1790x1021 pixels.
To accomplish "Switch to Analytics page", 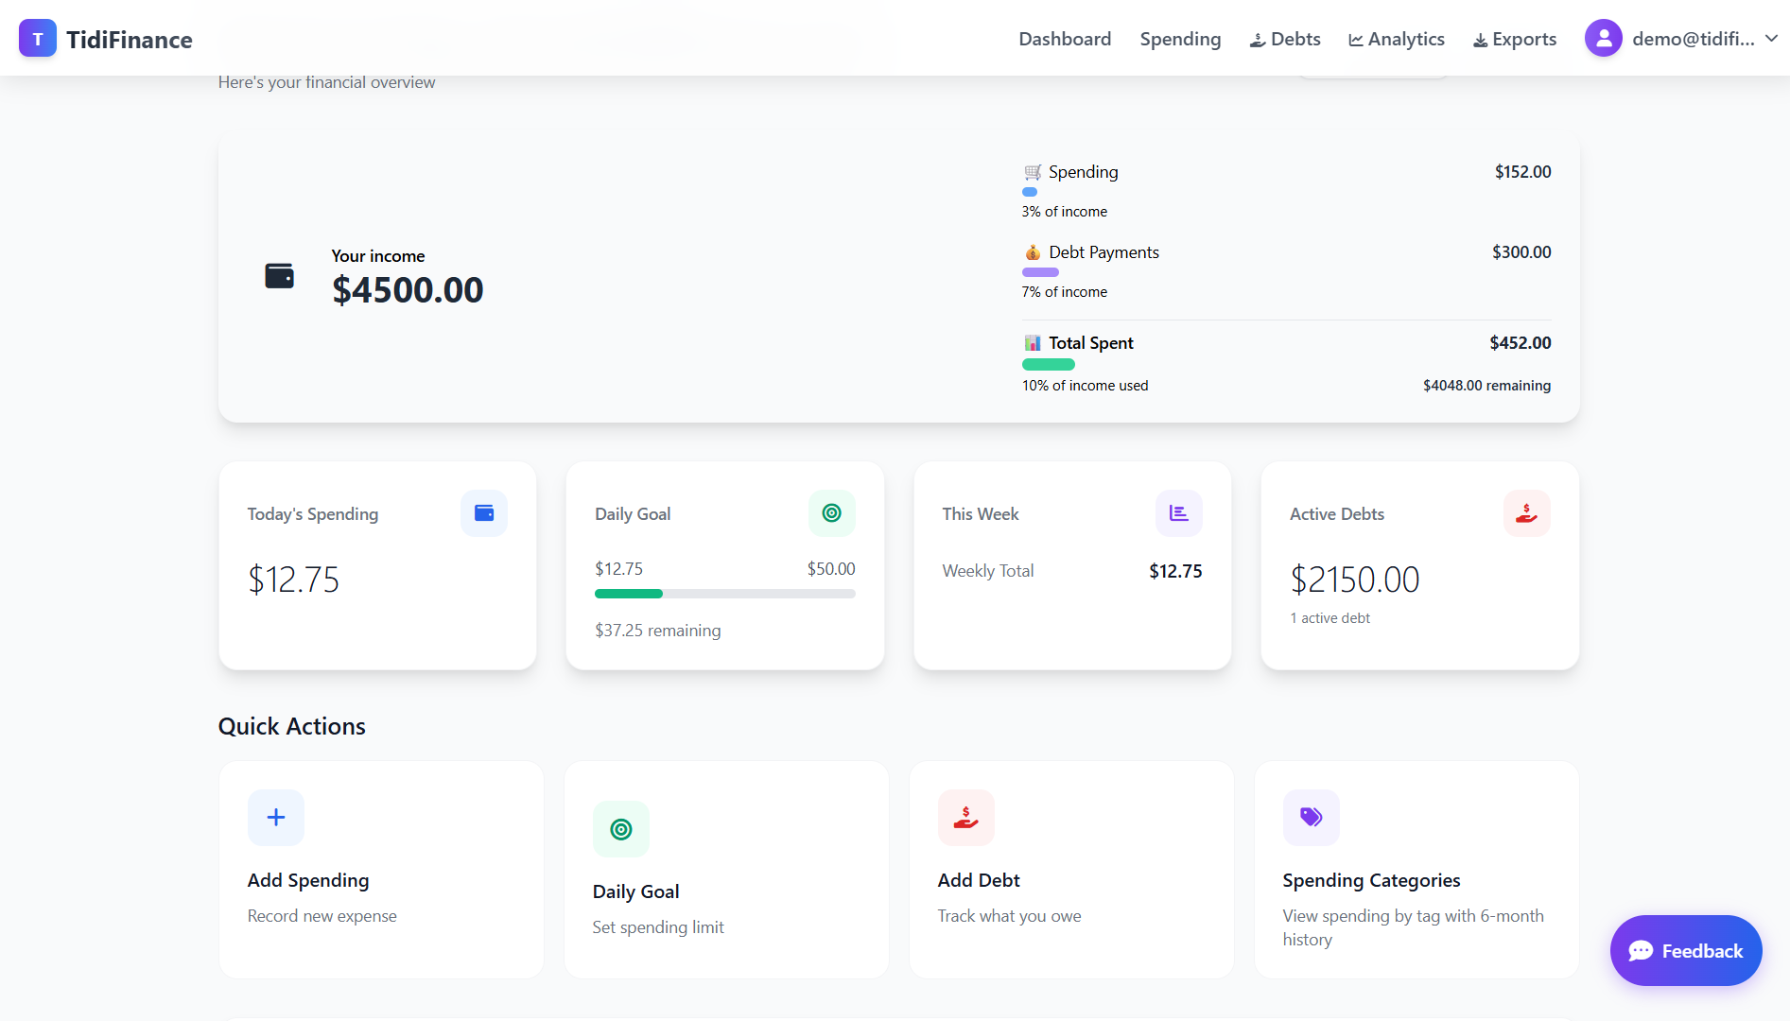I will 1397,39.
